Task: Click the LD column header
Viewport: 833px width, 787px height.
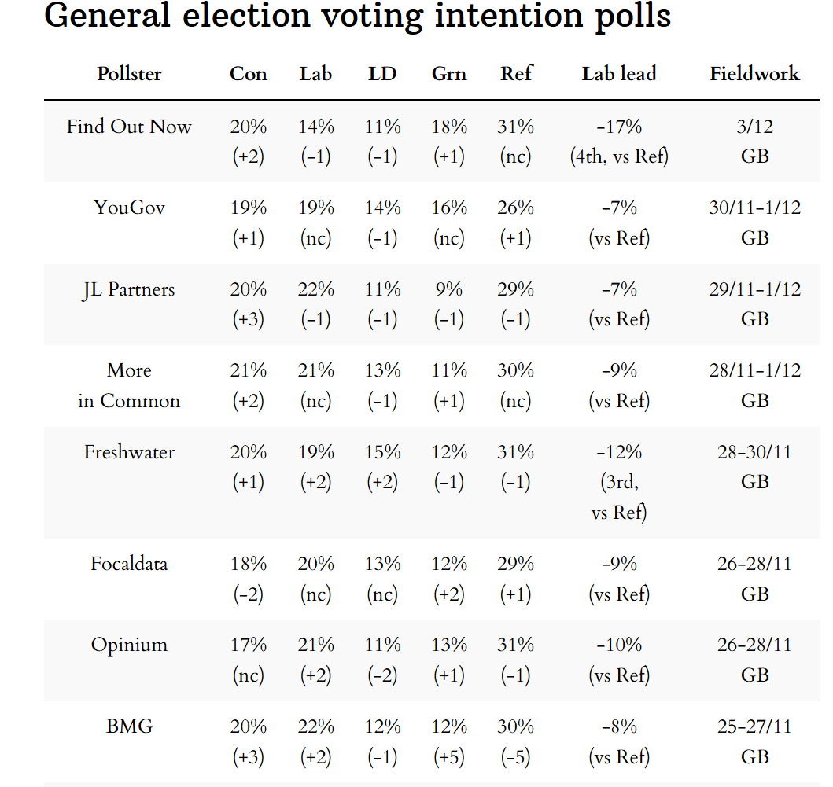Action: [x=382, y=74]
